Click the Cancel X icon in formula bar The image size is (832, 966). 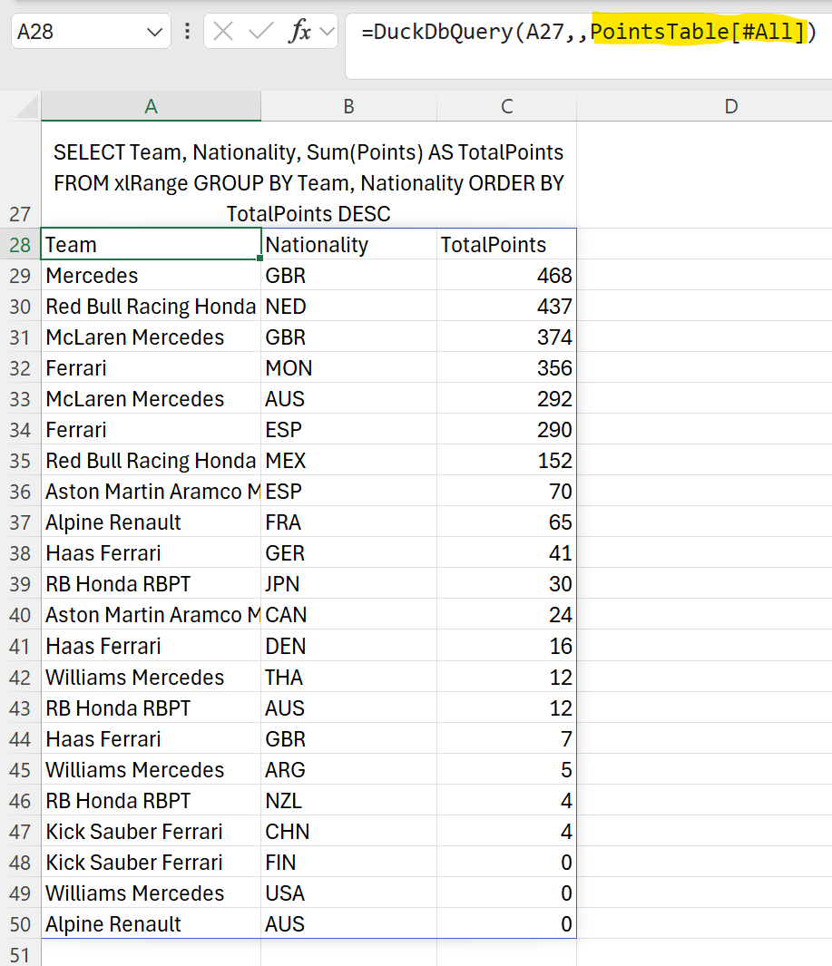pyautogui.click(x=223, y=33)
